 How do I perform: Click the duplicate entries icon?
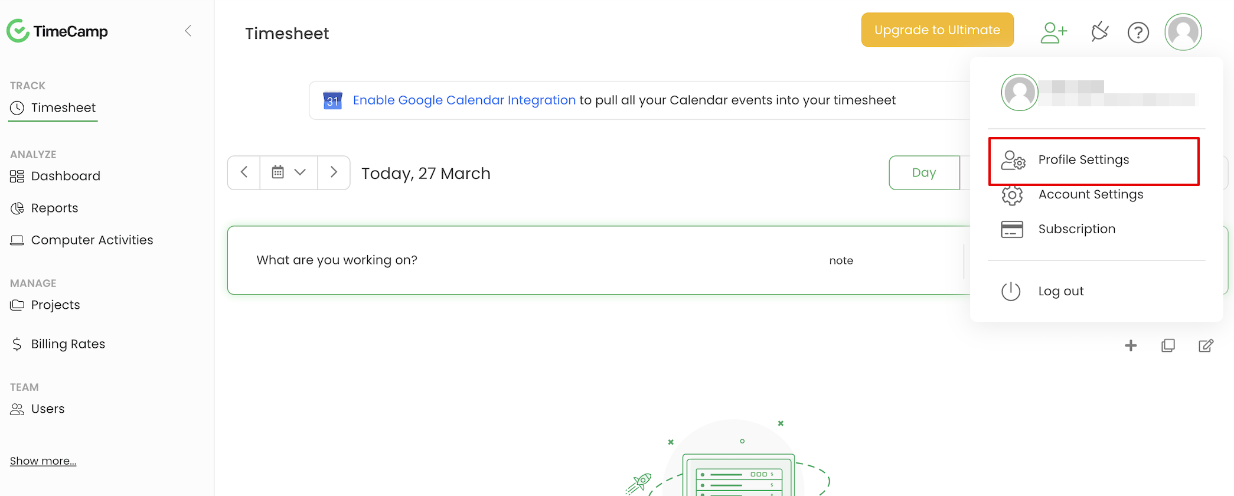point(1168,346)
